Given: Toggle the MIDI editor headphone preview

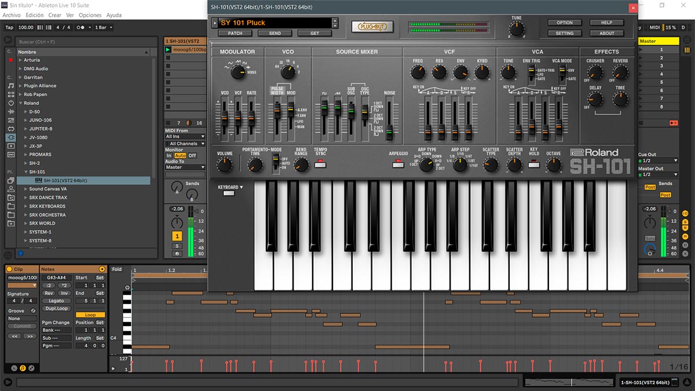Looking at the screenshot, I should (x=127, y=287).
